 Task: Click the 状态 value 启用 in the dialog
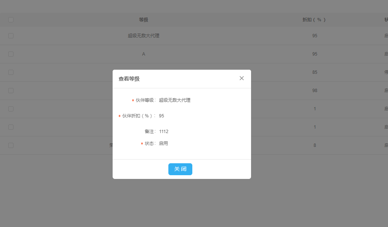(164, 144)
